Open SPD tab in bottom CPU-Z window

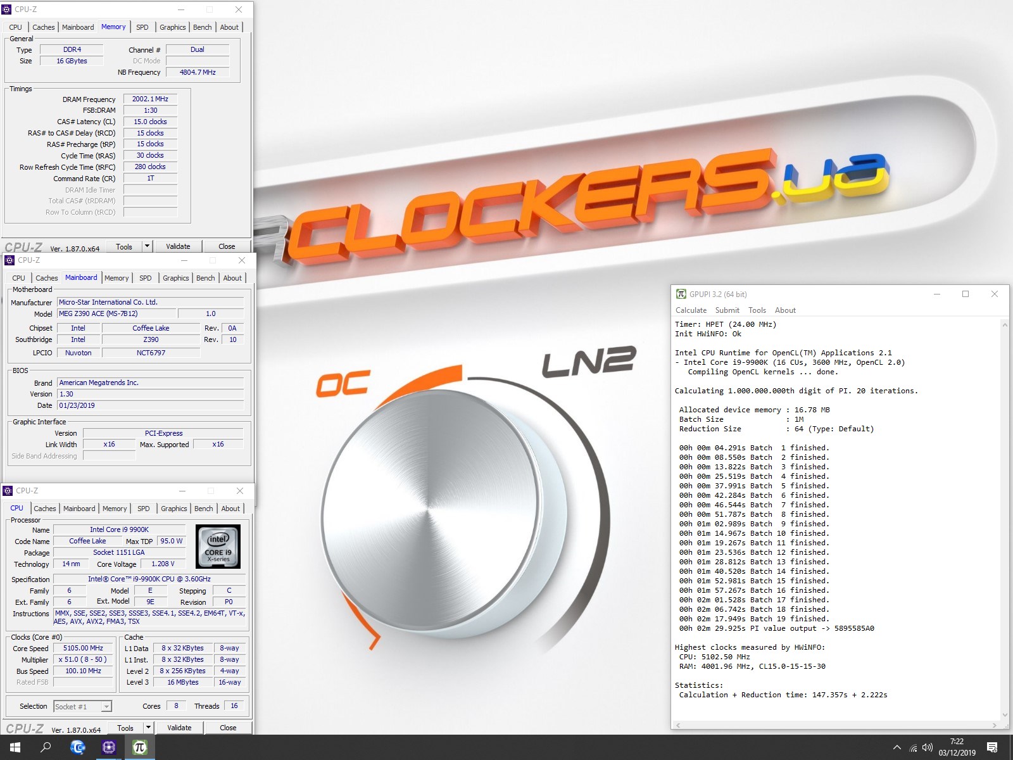pyautogui.click(x=144, y=509)
